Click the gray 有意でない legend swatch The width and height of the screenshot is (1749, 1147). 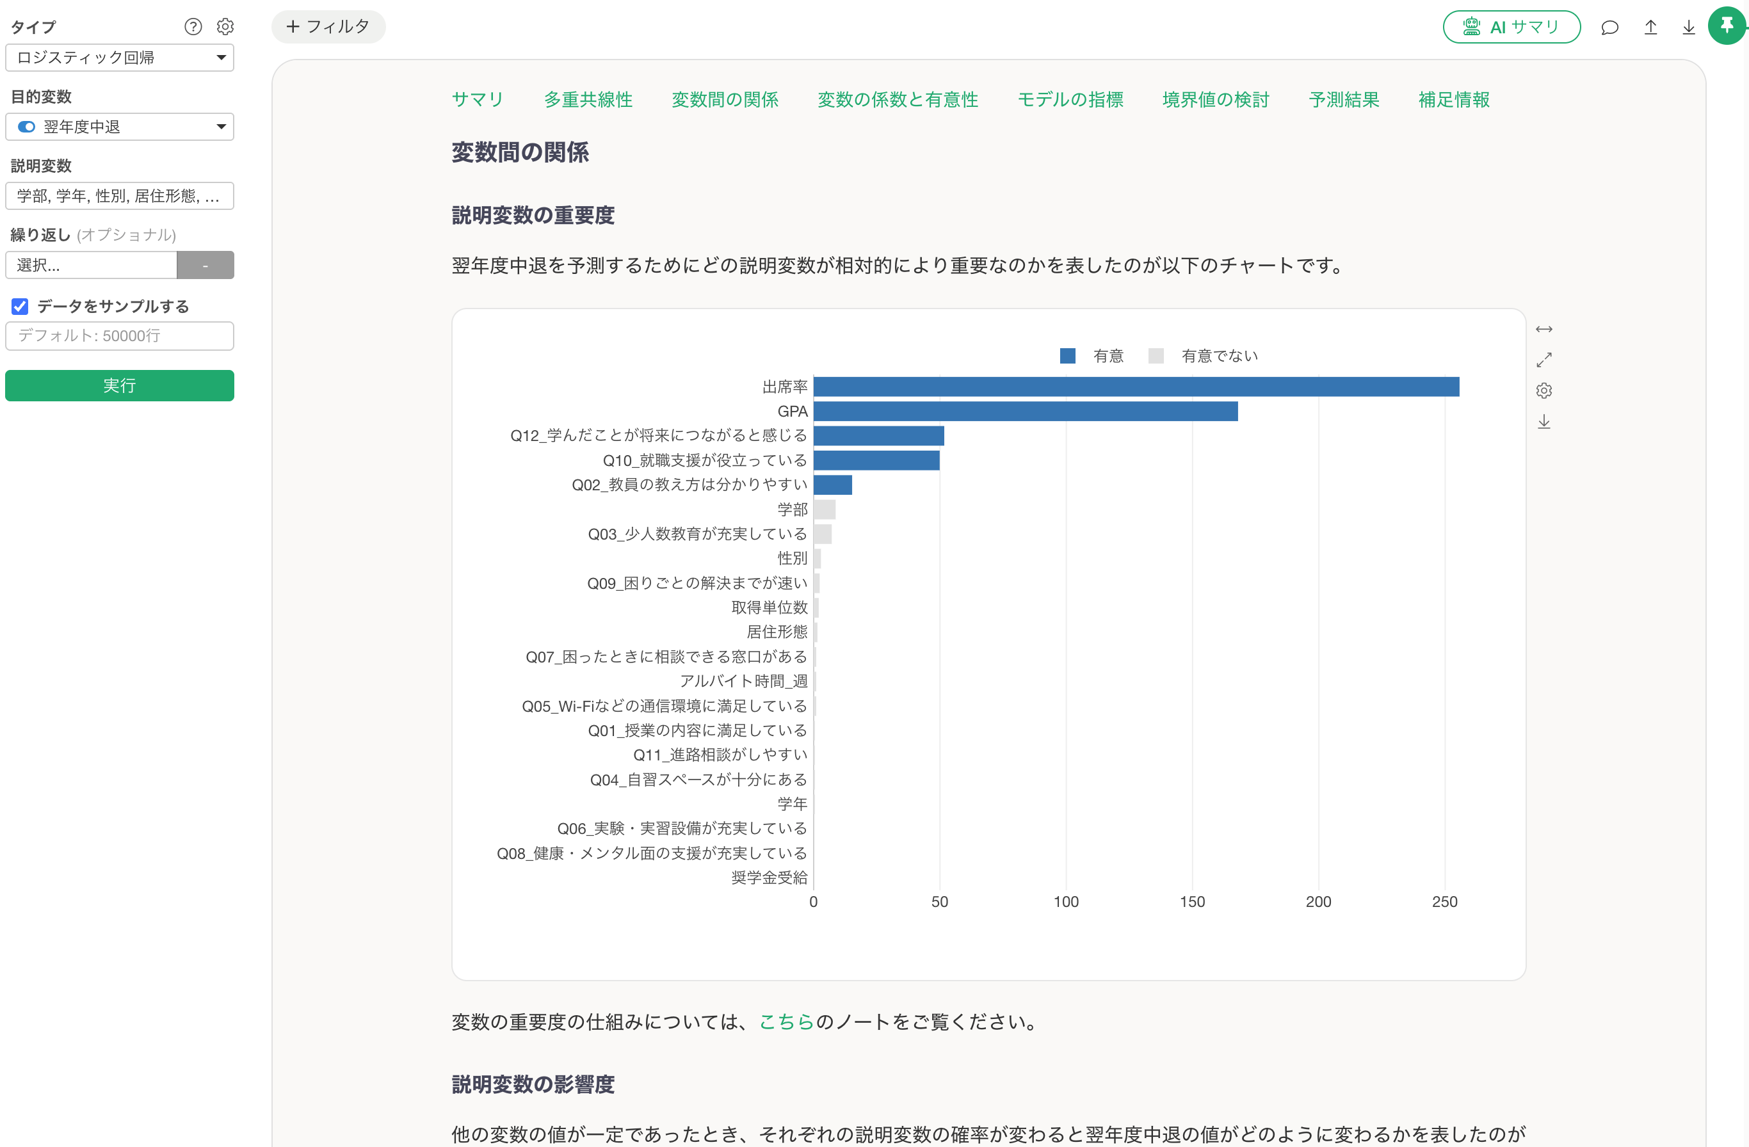tap(1156, 356)
